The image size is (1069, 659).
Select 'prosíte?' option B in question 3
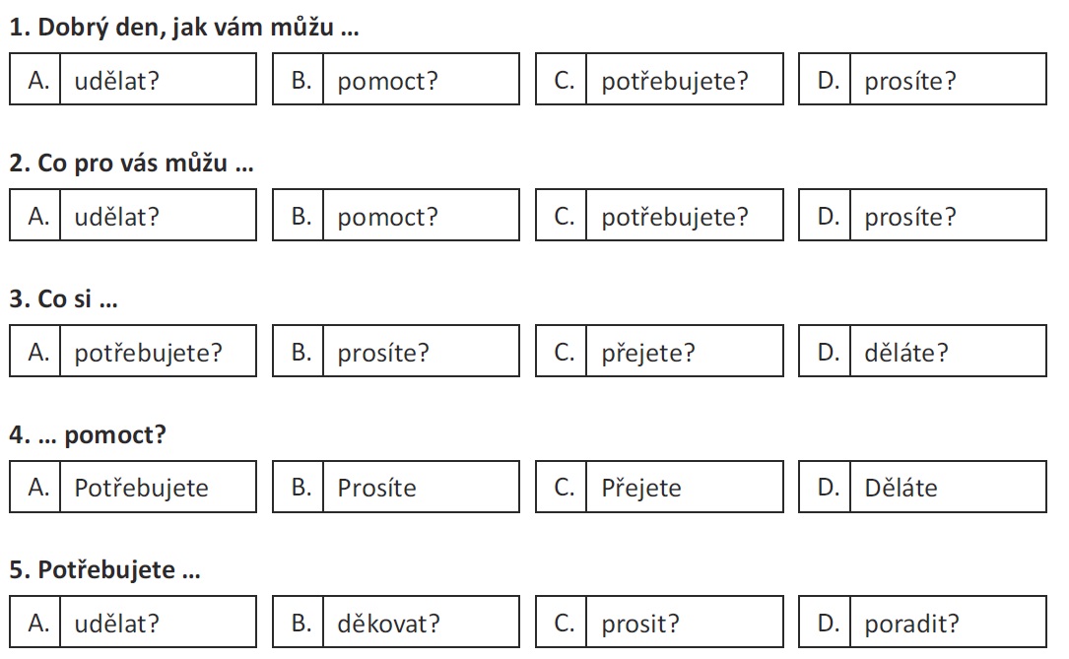(396, 352)
